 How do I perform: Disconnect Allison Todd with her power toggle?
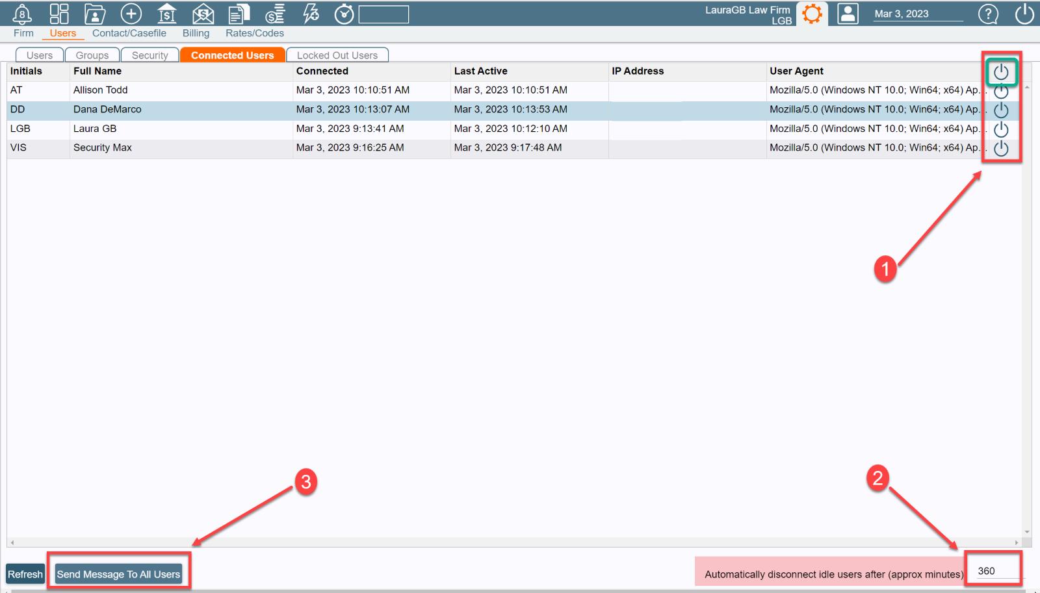coord(1001,91)
